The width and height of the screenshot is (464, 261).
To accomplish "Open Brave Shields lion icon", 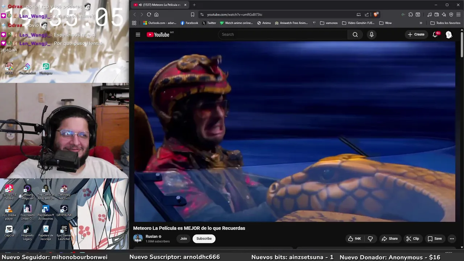I will point(376,14).
